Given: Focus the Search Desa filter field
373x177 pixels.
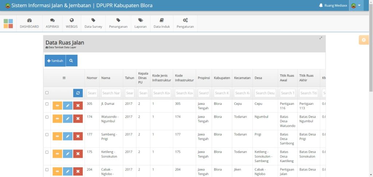Looking at the screenshot, I should coord(265,93).
